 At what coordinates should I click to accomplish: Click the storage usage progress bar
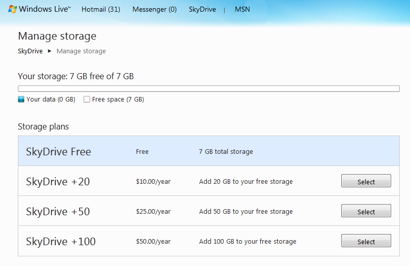(208, 89)
